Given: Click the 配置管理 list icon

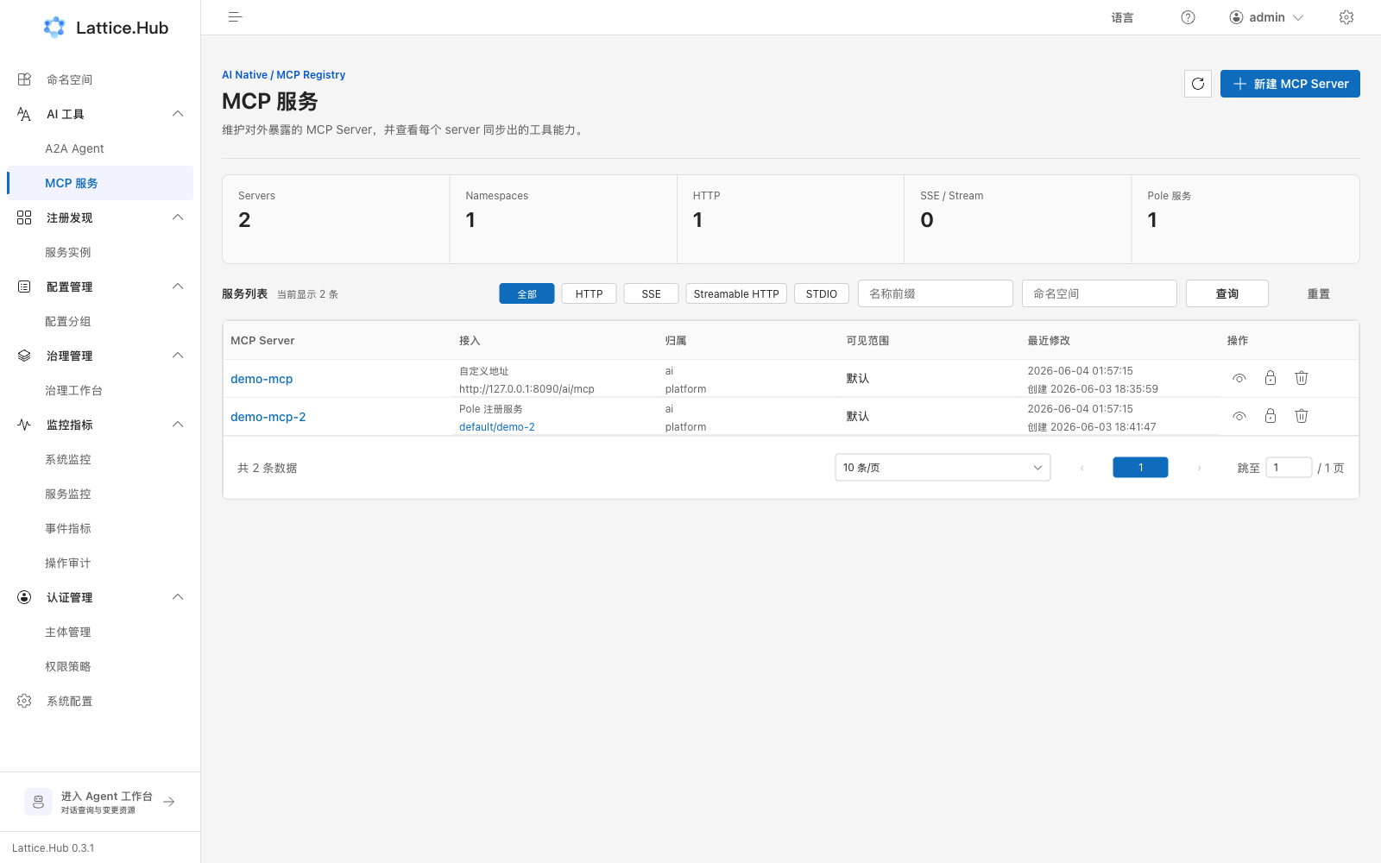Looking at the screenshot, I should pyautogui.click(x=24, y=287).
